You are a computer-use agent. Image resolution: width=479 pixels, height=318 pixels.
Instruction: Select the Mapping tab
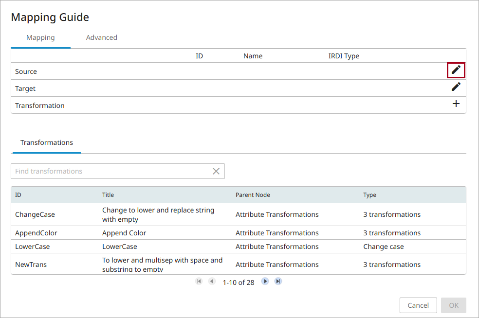click(40, 37)
